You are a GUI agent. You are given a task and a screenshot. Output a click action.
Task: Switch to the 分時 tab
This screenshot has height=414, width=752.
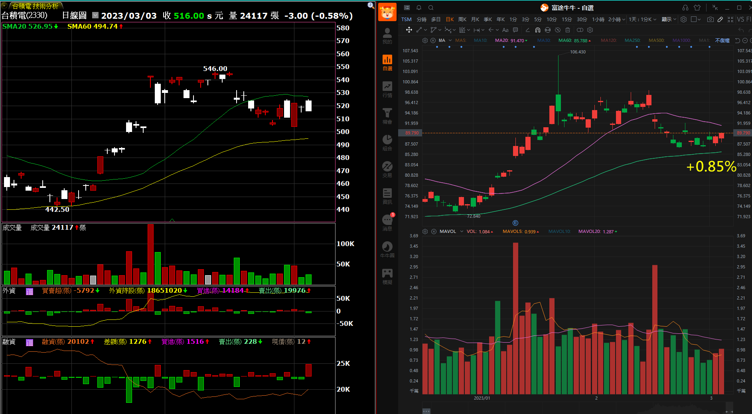(422, 19)
